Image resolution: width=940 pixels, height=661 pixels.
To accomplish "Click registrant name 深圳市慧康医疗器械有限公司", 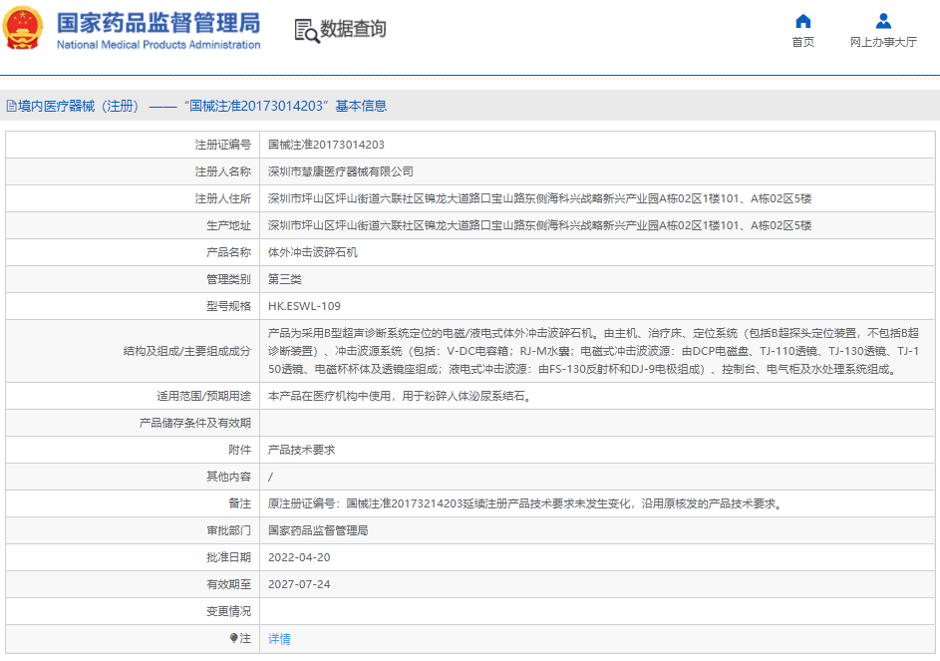I will (x=340, y=171).
